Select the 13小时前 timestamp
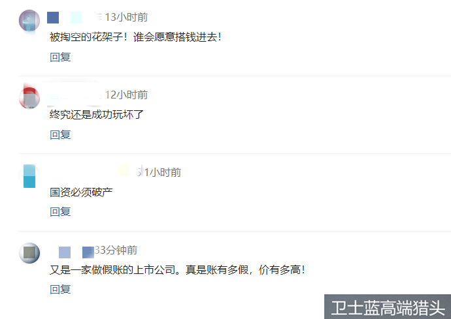 (126, 17)
